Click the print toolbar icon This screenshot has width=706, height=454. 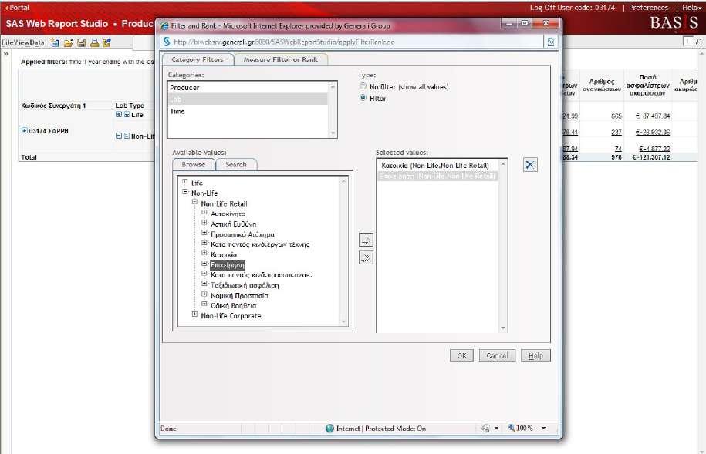95,42
